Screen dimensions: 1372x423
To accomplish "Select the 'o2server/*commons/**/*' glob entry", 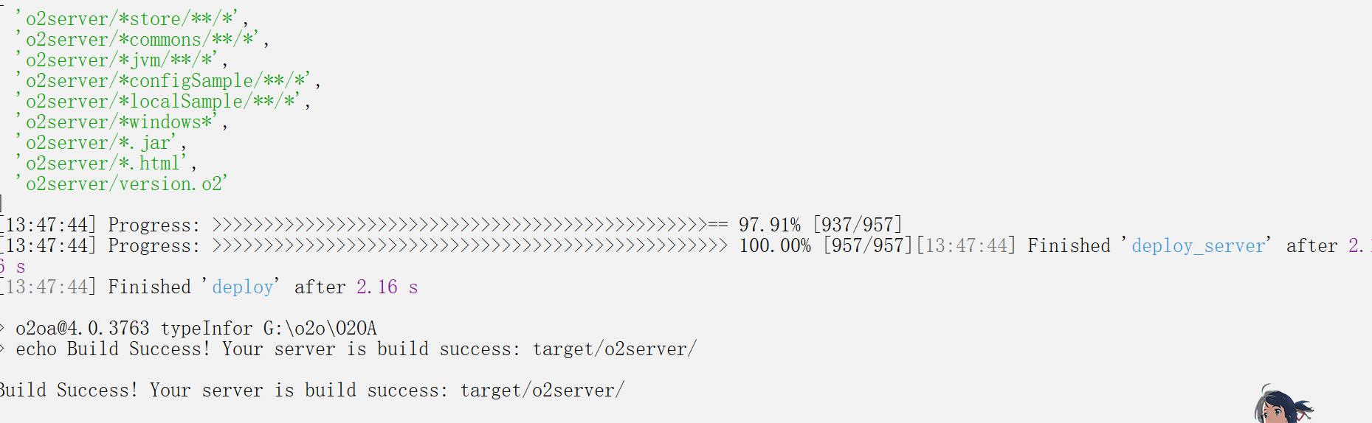I will [142, 40].
